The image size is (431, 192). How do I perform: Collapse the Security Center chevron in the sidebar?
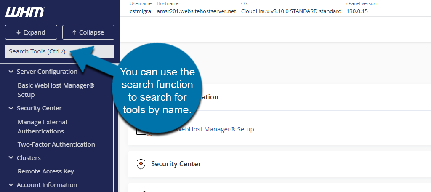(11, 108)
